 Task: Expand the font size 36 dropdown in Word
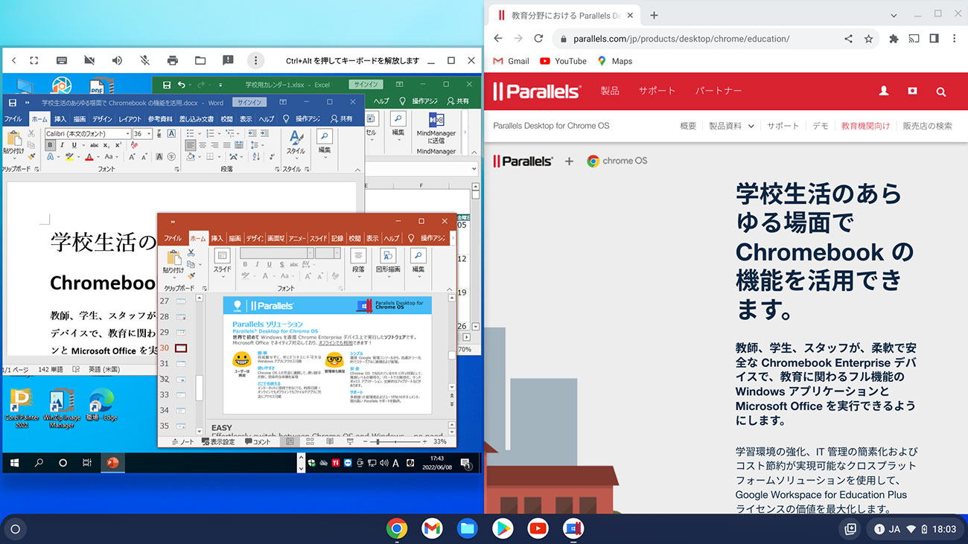click(150, 134)
